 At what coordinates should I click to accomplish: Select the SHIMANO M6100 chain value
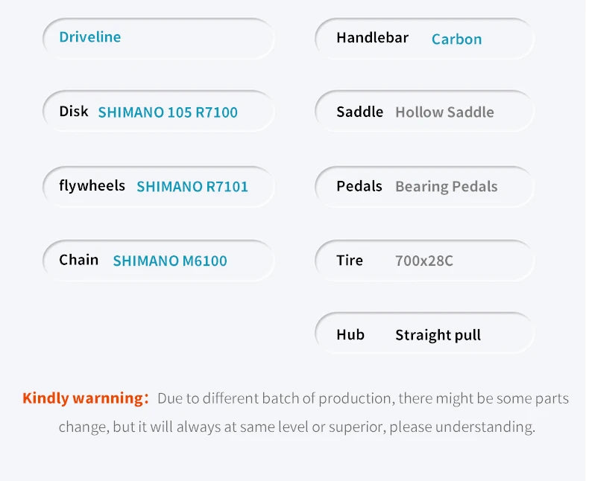click(x=170, y=261)
